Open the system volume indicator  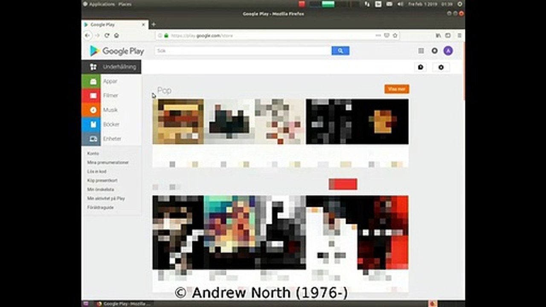401,4
